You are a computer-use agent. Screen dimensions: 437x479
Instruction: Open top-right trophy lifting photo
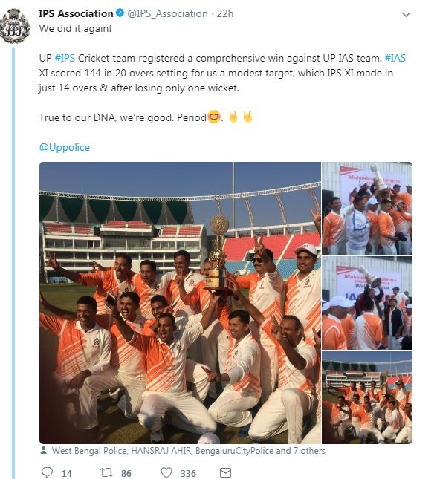click(367, 209)
